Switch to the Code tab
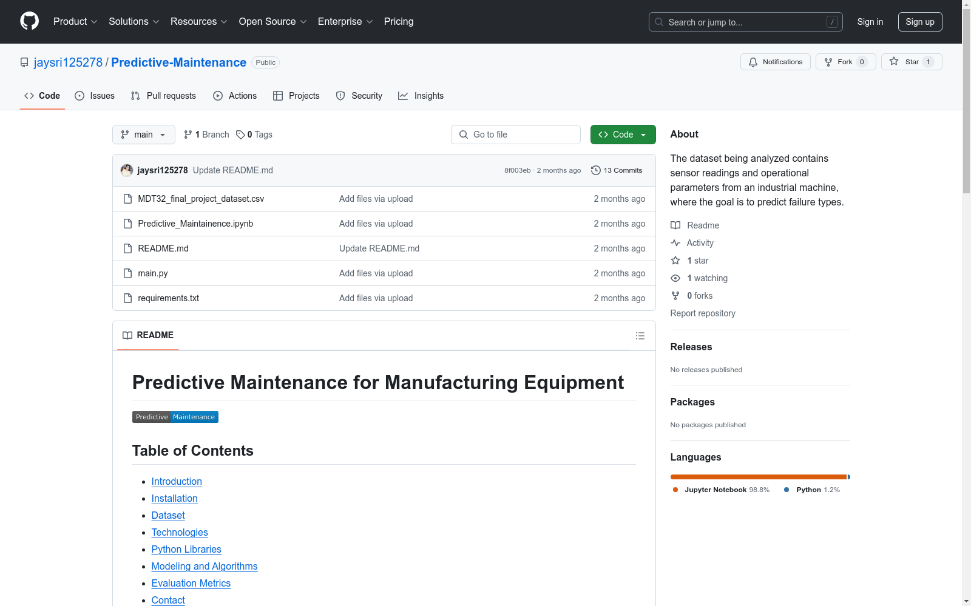Screen dimensions: 971x606 point(42,96)
